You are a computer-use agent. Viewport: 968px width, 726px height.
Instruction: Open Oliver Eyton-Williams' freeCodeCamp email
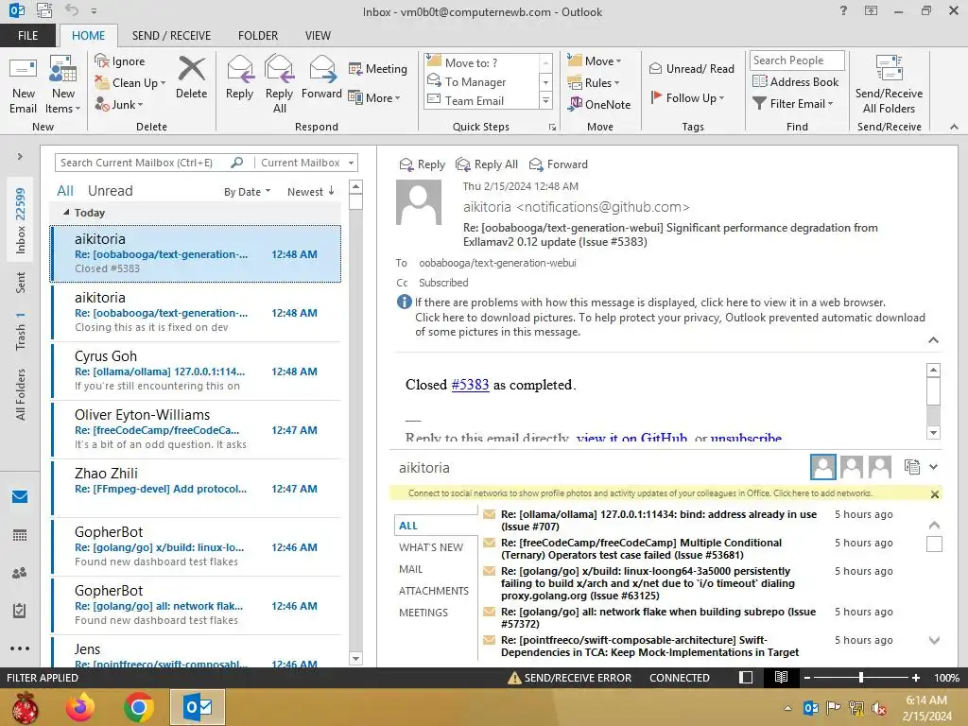point(197,430)
